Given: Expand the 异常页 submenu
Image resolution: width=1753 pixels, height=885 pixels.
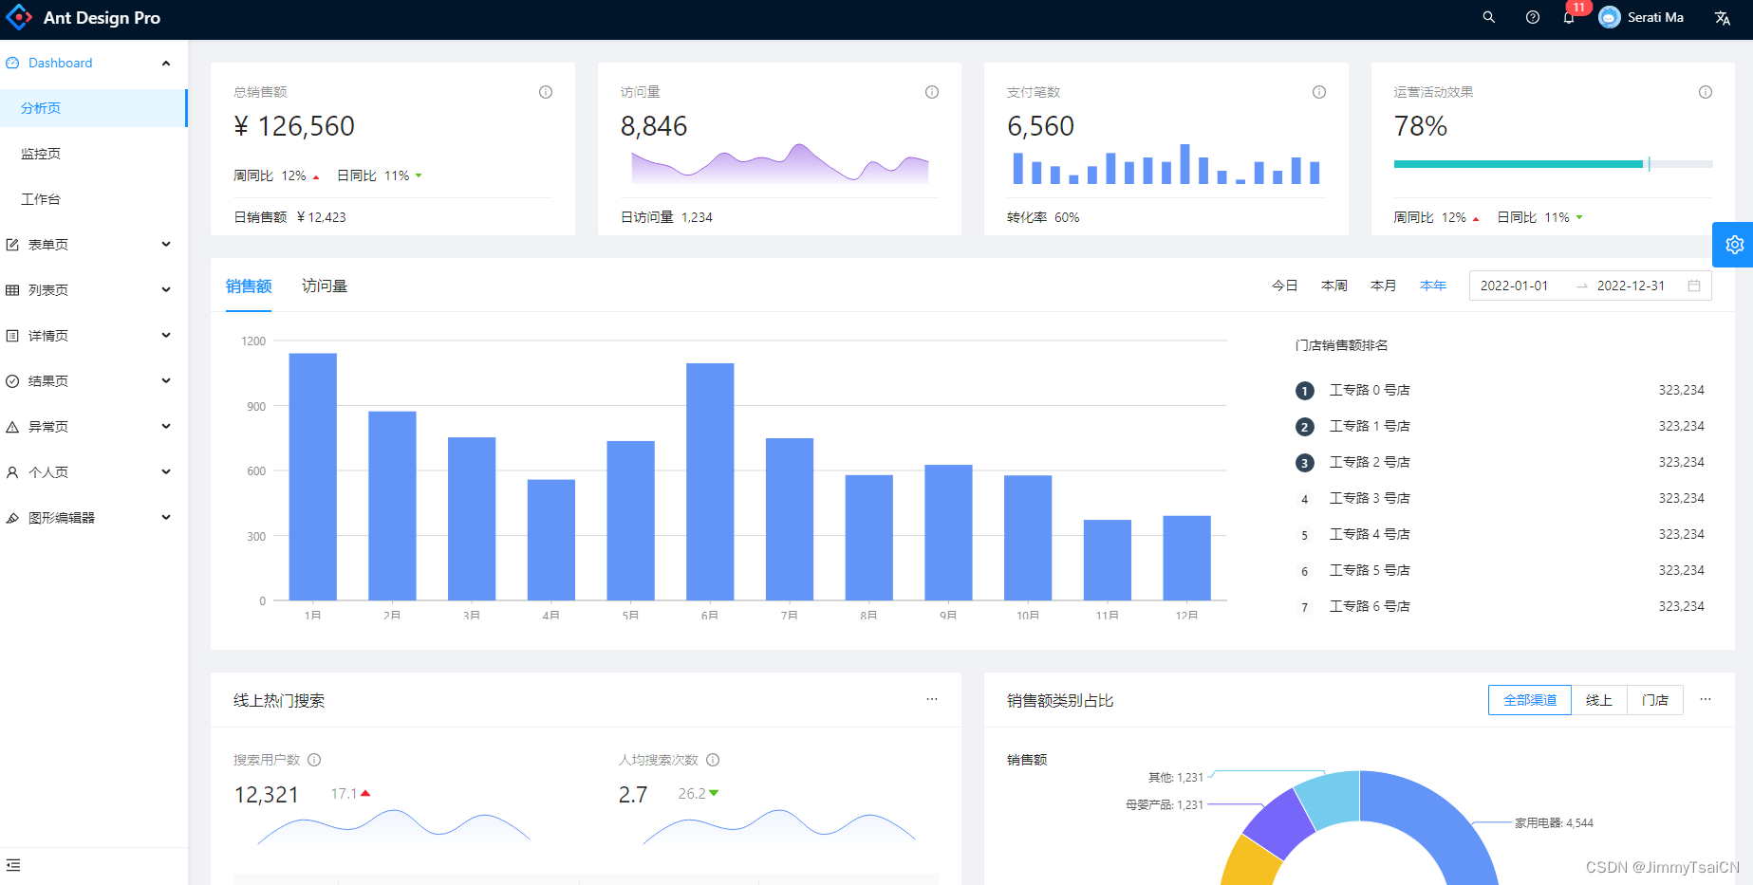Looking at the screenshot, I should pos(166,427).
